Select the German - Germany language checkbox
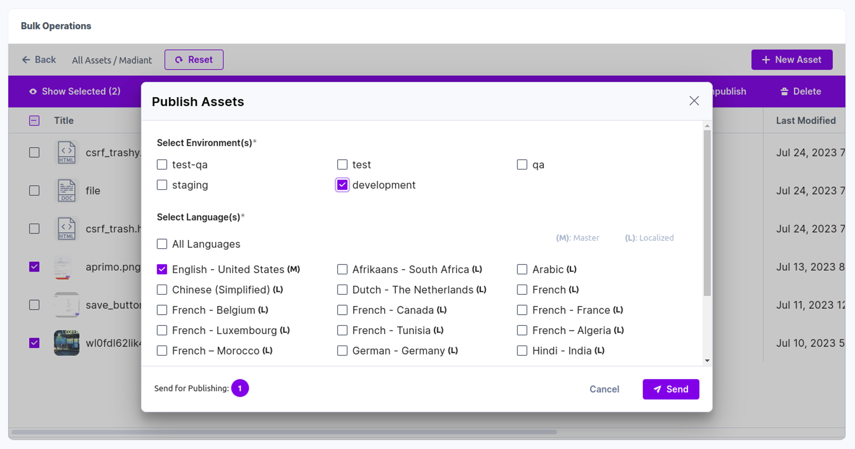Image resolution: width=855 pixels, height=449 pixels. pyautogui.click(x=342, y=350)
